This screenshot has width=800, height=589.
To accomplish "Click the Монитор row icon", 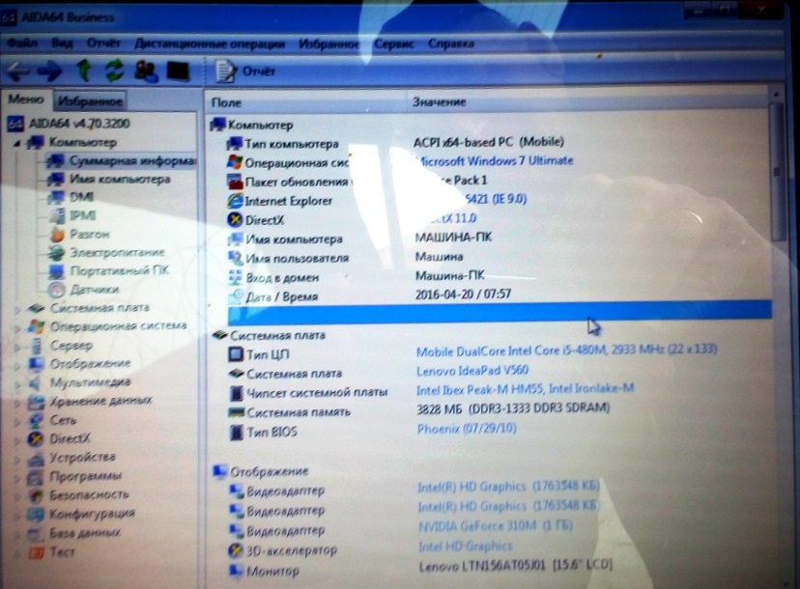I will 236,571.
